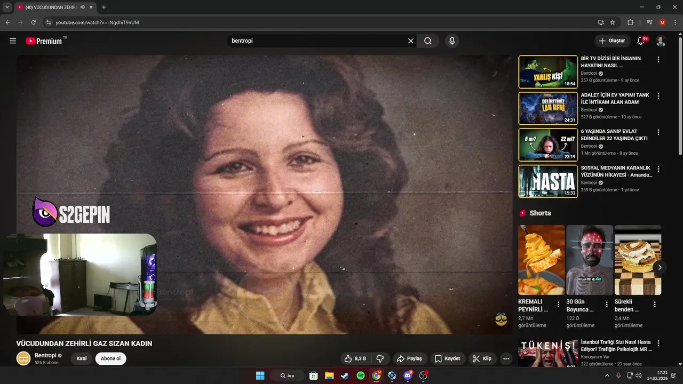Open SOSYAL MEDYANIN KARANLIK YÜZÜNÜN video title
This screenshot has width=683, height=384.
pyautogui.click(x=617, y=171)
